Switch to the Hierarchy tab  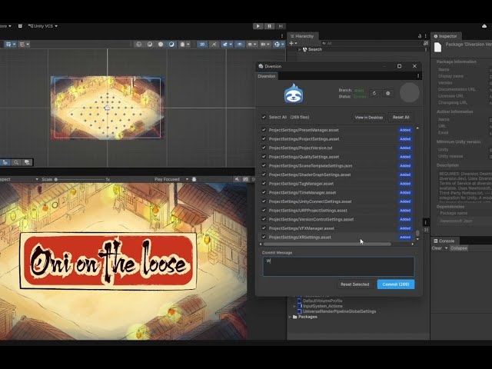click(302, 36)
